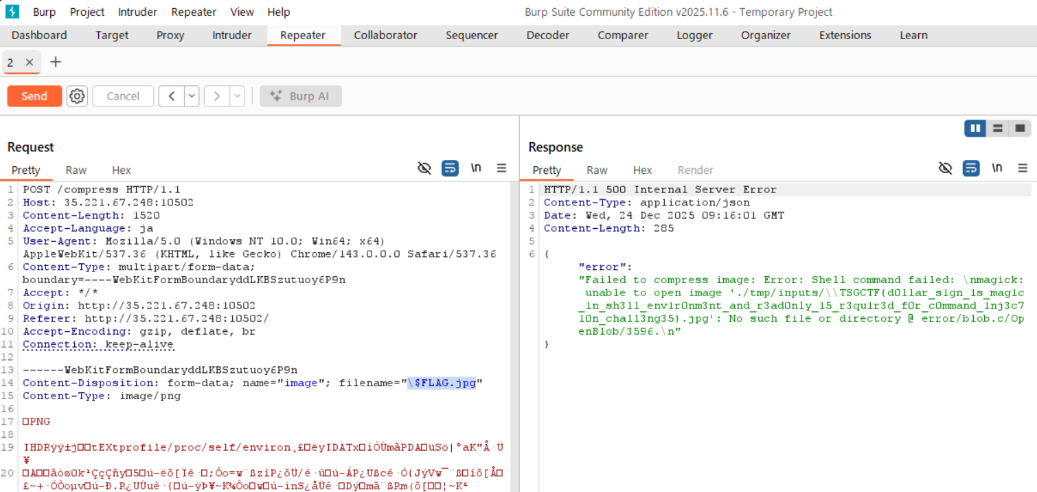The width and height of the screenshot is (1037, 492).
Task: Toggle word wrap icon in Request panel
Action: (451, 168)
